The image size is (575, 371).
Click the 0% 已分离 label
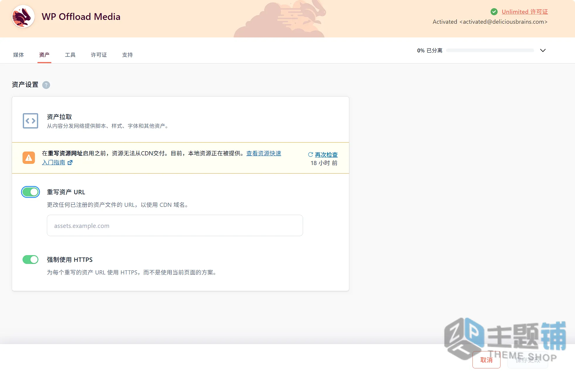pos(430,50)
